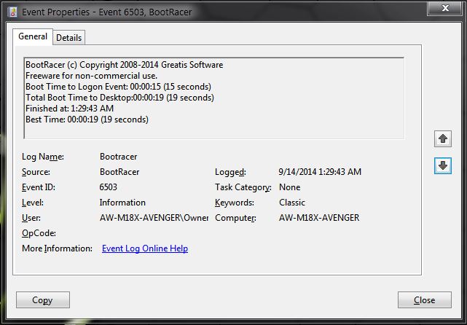This screenshot has width=467, height=325.
Task: Switch to the Details tab
Action: pos(68,38)
